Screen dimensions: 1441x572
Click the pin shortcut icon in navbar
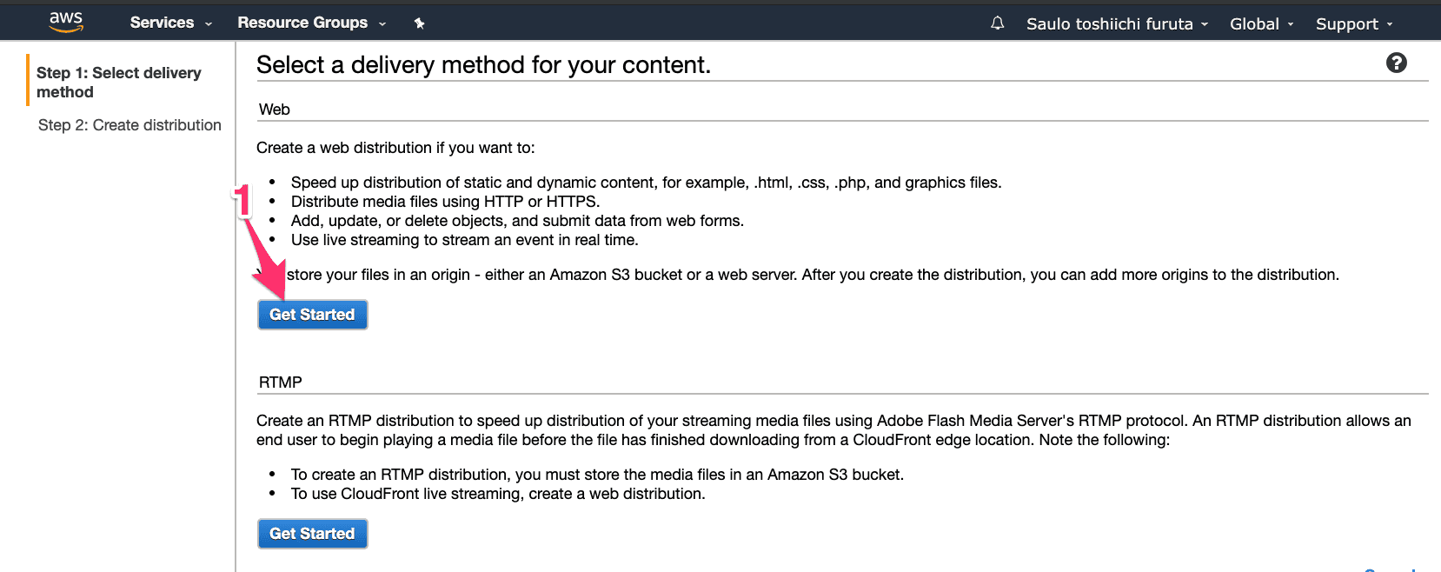tap(419, 23)
